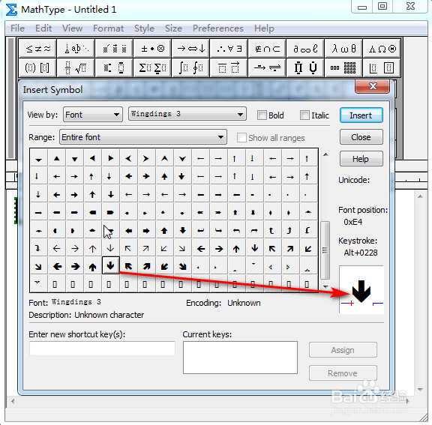This screenshot has width=432, height=425.
Task: Select the bold up-left diagonal arrow beside the selected cell
Action: pyautogui.click(x=129, y=266)
